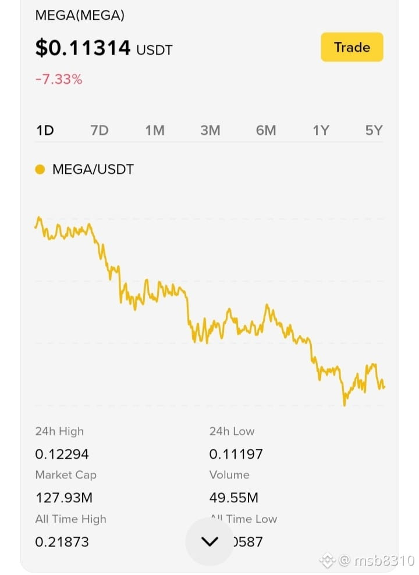
Task: Tap the yellow Trade button
Action: (352, 47)
